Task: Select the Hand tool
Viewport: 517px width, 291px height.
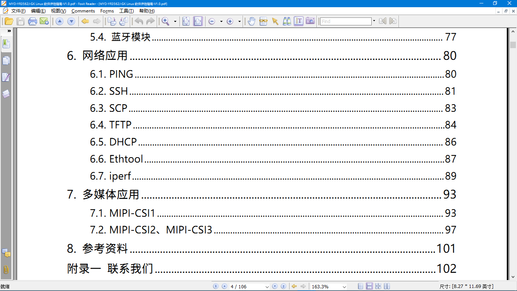Action: 252,21
